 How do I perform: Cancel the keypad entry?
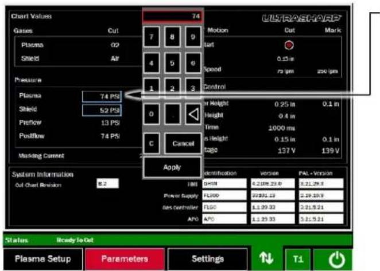tap(183, 143)
